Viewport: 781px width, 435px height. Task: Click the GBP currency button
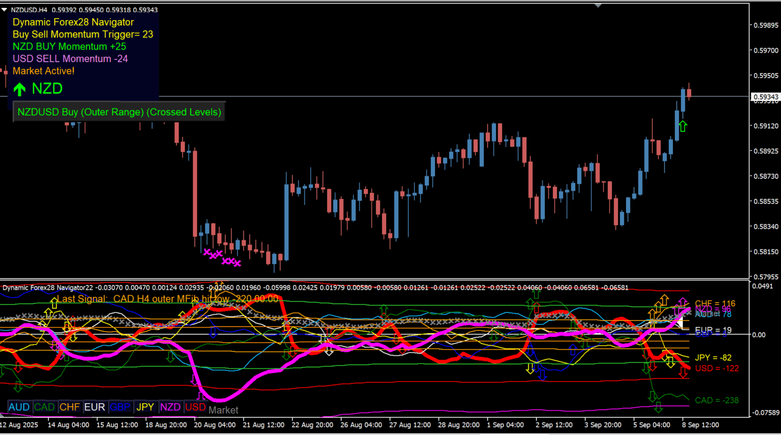[120, 407]
